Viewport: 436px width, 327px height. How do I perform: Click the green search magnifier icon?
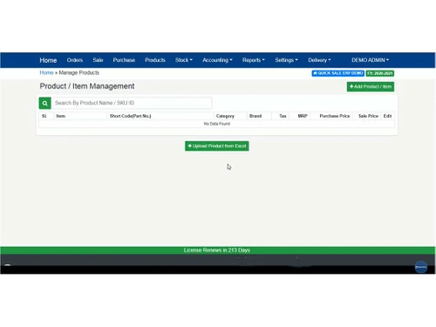pos(45,103)
